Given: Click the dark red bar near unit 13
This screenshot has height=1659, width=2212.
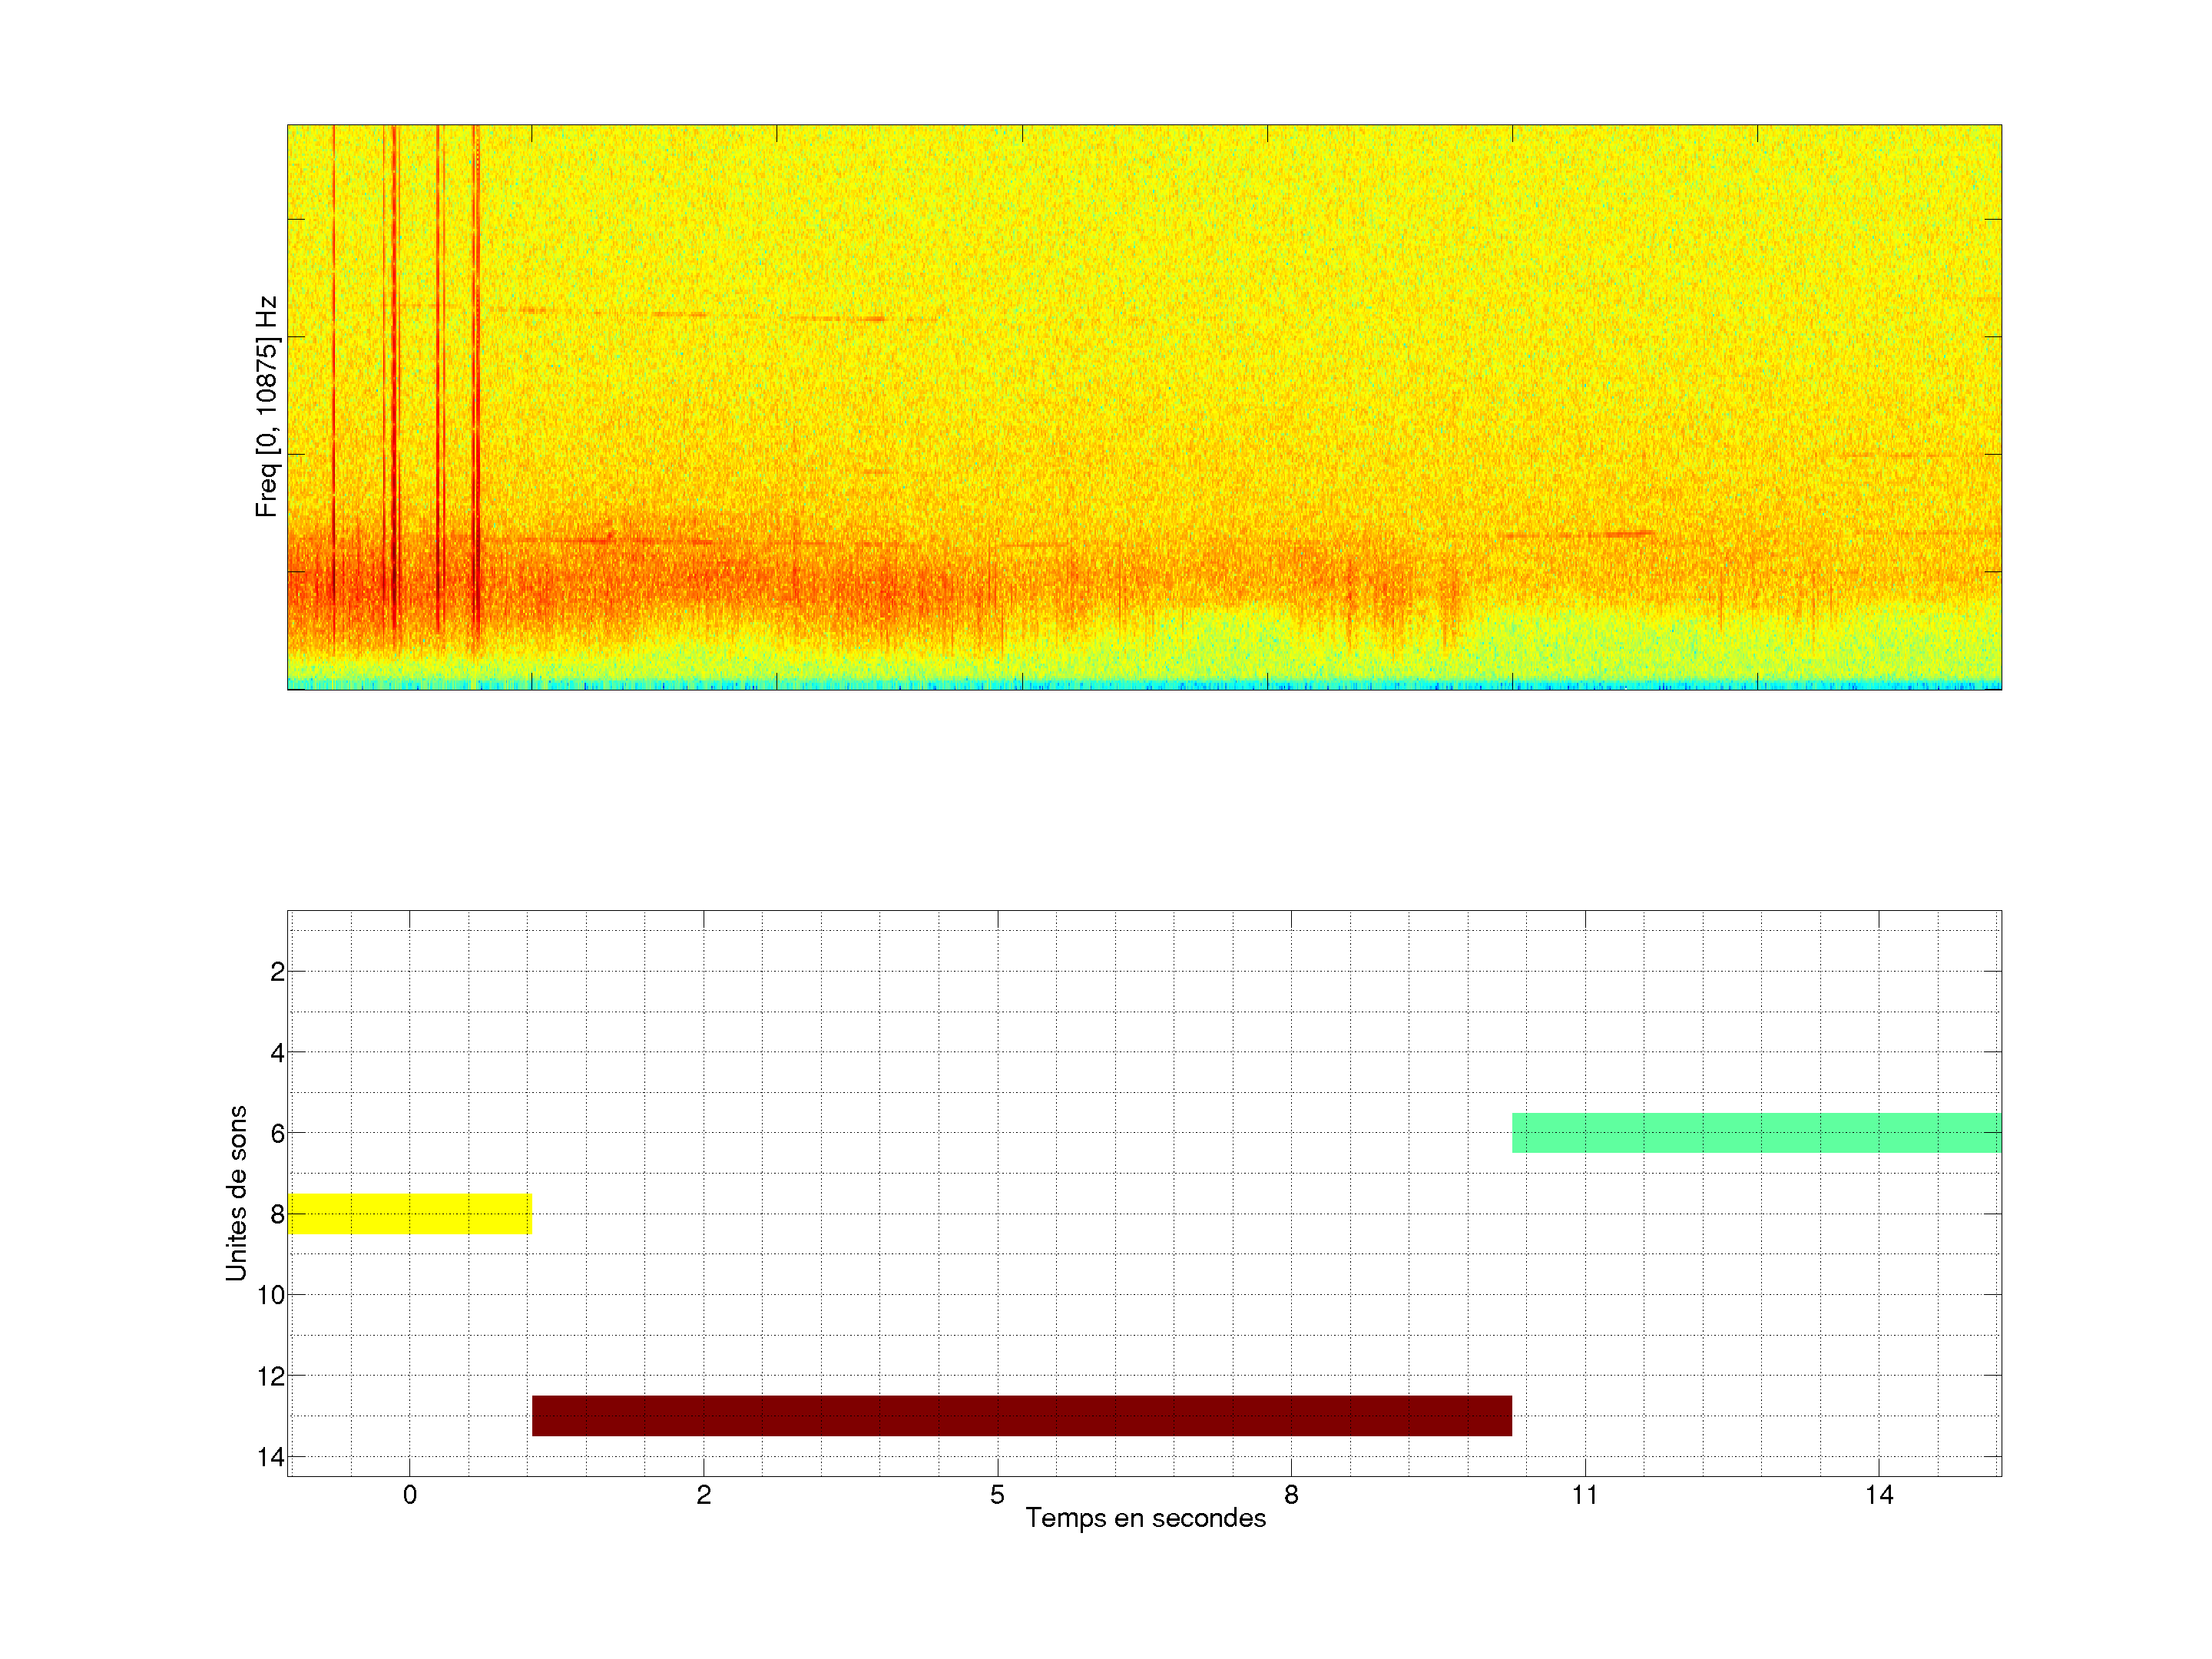Looking at the screenshot, I should 1021,1415.
